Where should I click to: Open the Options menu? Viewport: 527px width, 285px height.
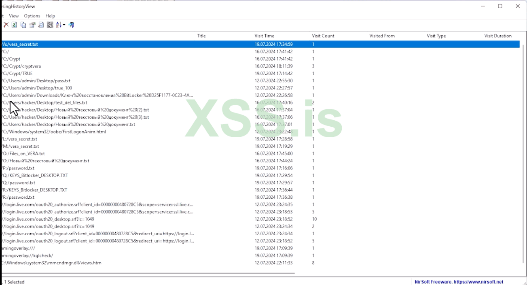[32, 16]
